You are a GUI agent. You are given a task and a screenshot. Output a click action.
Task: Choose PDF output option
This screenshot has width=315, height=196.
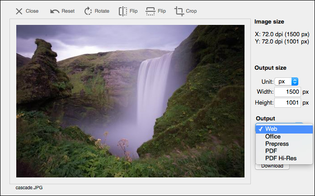coord(284,151)
